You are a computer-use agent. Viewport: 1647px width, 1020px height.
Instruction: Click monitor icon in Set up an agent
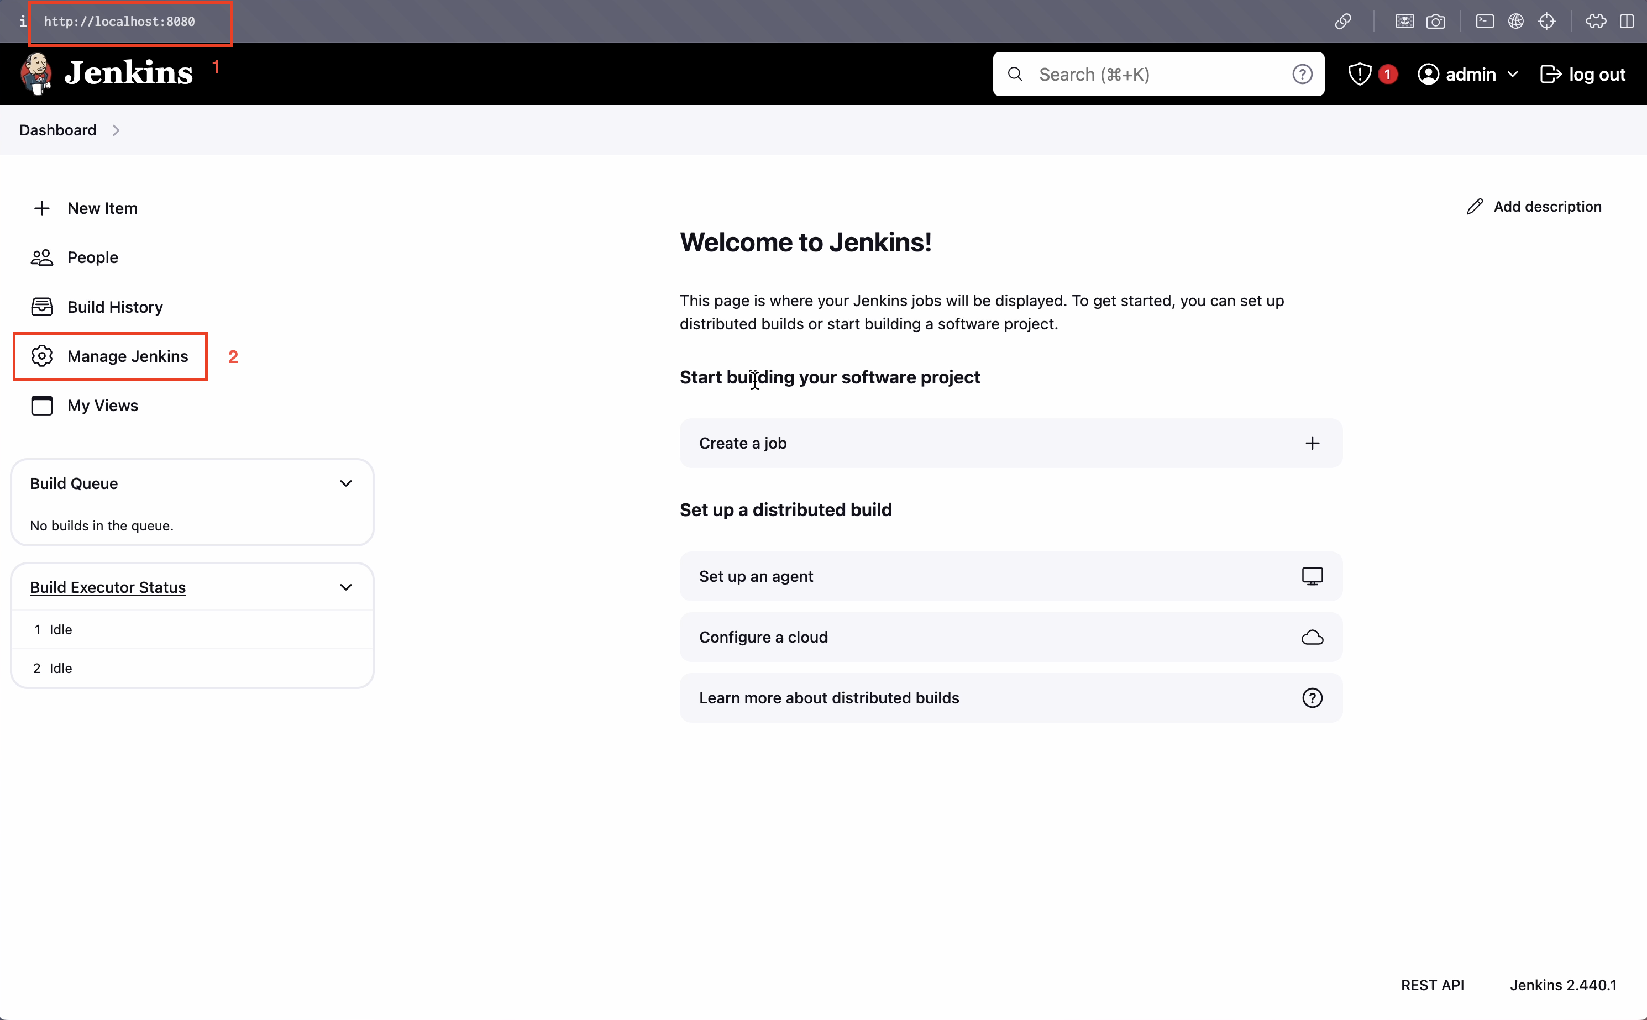pos(1312,576)
